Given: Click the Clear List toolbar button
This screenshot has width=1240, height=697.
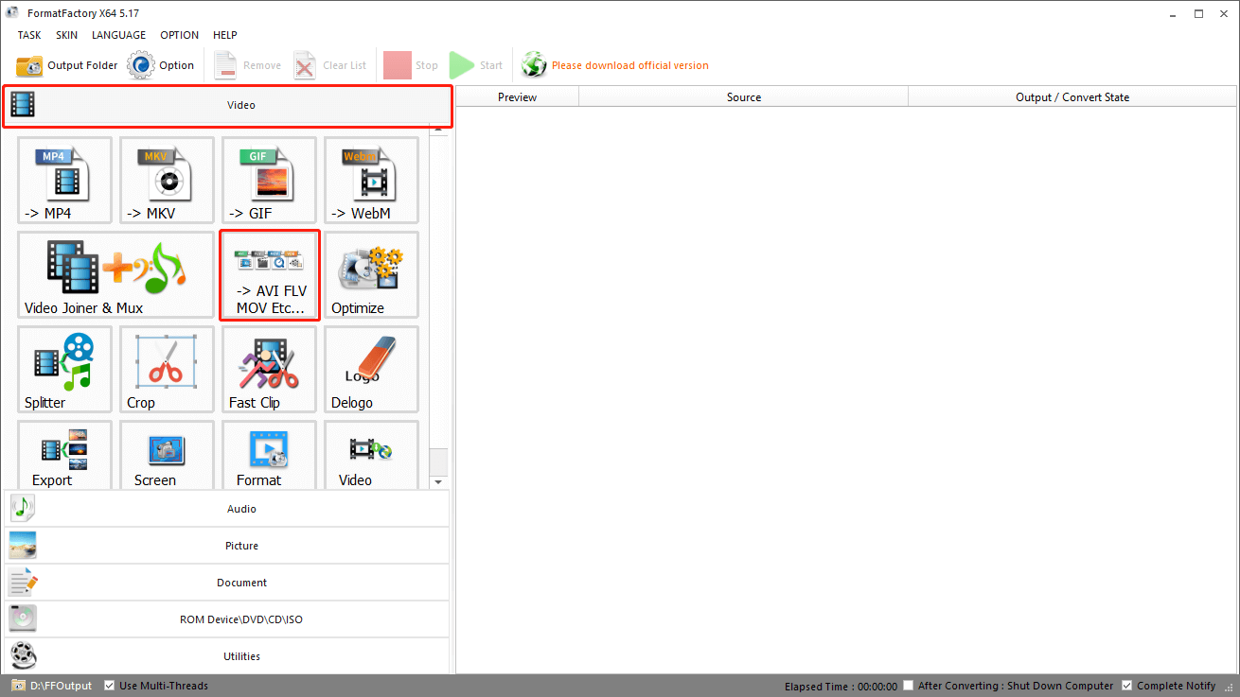Looking at the screenshot, I should [330, 65].
